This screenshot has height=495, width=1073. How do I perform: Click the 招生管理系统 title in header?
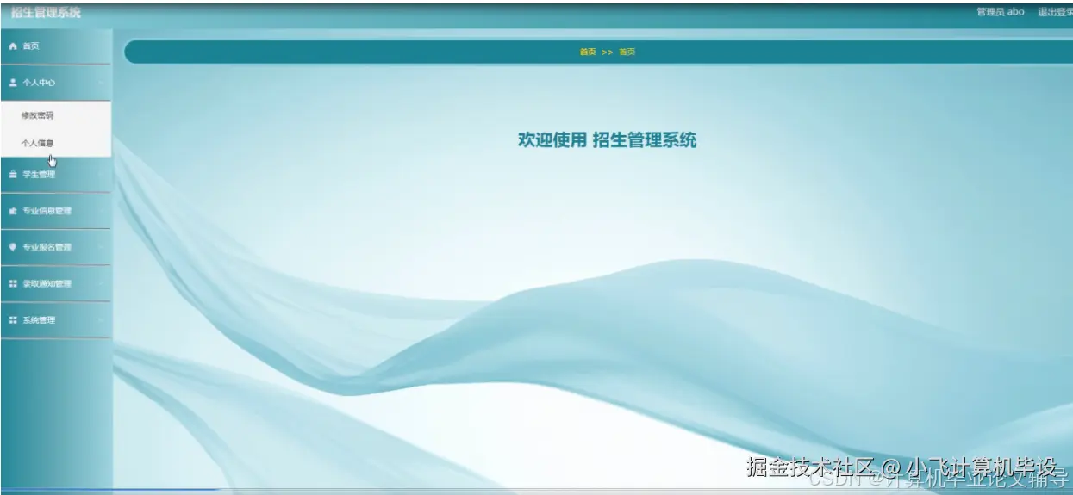click(47, 12)
